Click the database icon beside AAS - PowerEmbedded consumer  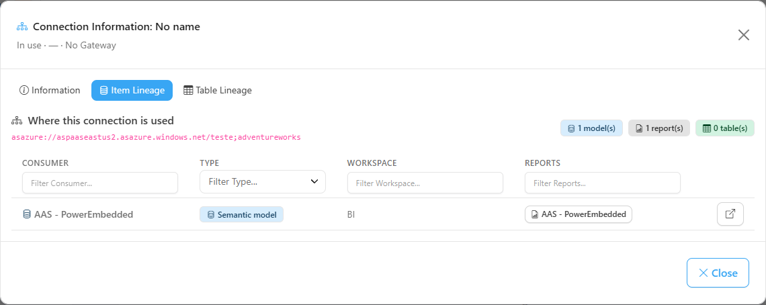[27, 214]
